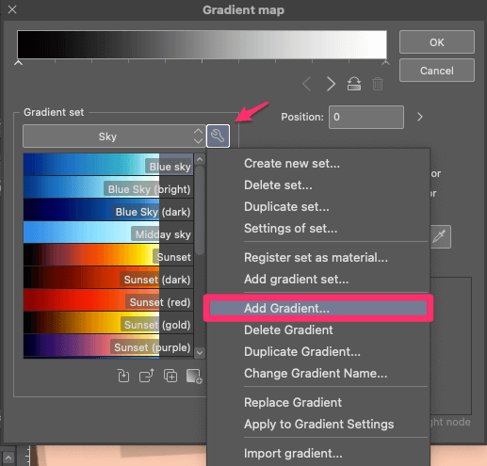The height and width of the screenshot is (466, 487).
Task: Choose Create new set... menu entry
Action: pyautogui.click(x=292, y=163)
